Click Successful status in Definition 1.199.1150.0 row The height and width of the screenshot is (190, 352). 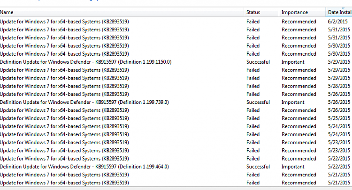tap(258, 62)
